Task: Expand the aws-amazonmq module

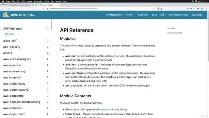Action: point(48,71)
